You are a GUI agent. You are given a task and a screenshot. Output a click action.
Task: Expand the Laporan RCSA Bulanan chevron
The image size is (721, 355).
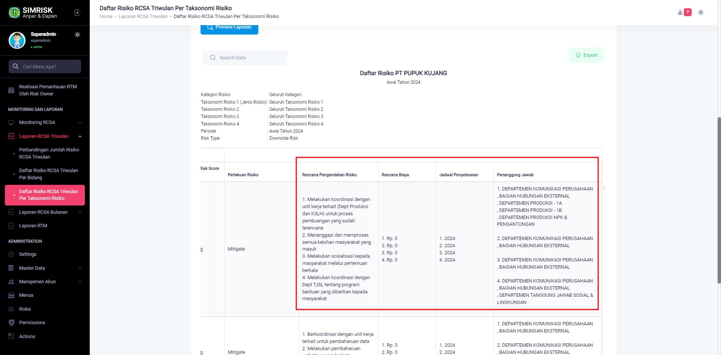coord(80,212)
